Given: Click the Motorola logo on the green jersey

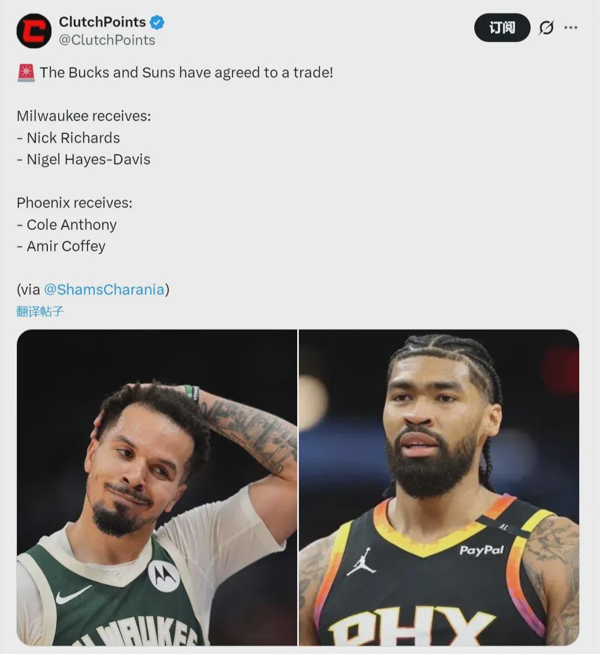Looking at the screenshot, I should 164,576.
